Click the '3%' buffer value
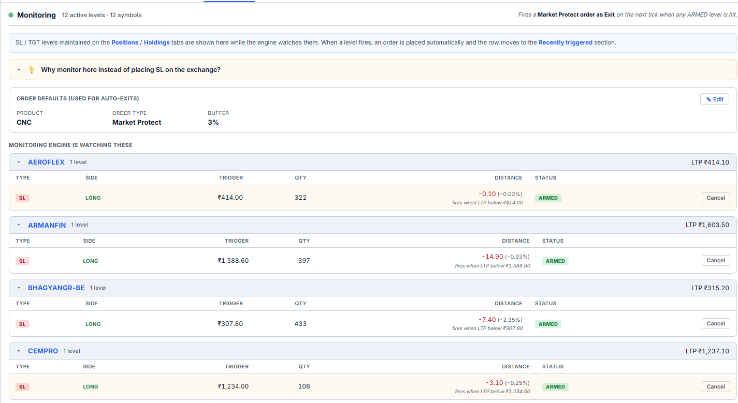 (x=213, y=123)
